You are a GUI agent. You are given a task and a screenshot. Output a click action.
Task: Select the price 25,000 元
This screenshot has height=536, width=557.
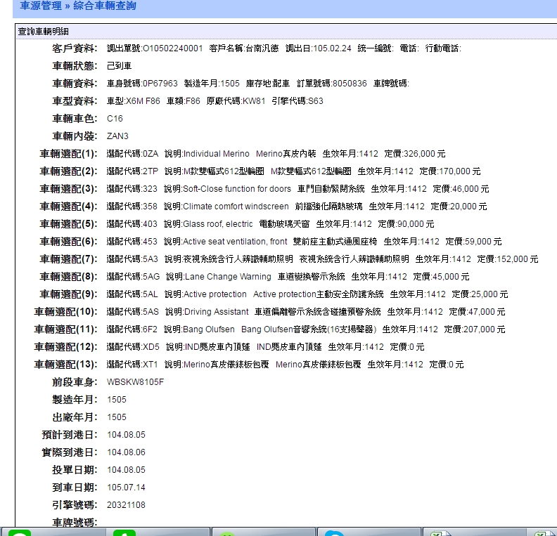489,294
